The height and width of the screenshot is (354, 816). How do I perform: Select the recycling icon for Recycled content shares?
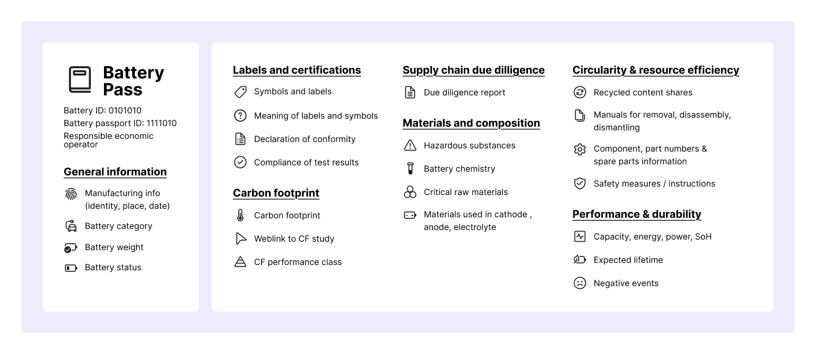[x=579, y=92]
